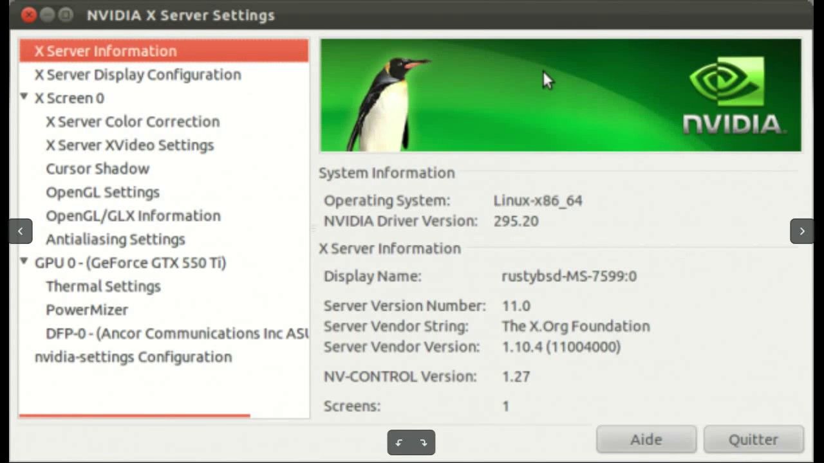Open nvidia-settings Configuration

pyautogui.click(x=133, y=357)
